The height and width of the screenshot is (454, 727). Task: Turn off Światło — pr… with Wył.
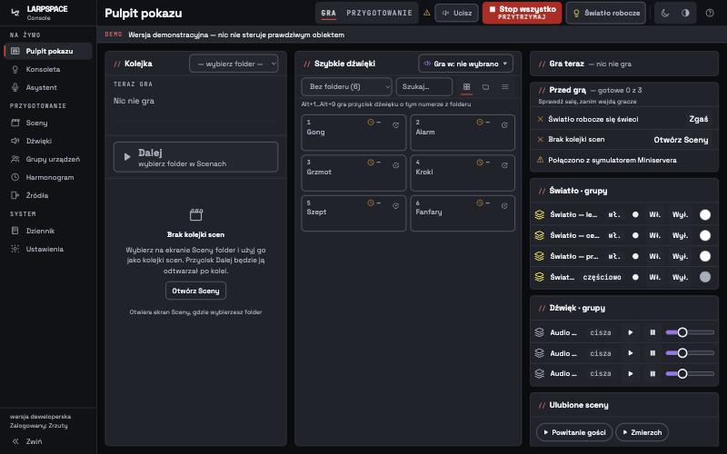pos(680,256)
